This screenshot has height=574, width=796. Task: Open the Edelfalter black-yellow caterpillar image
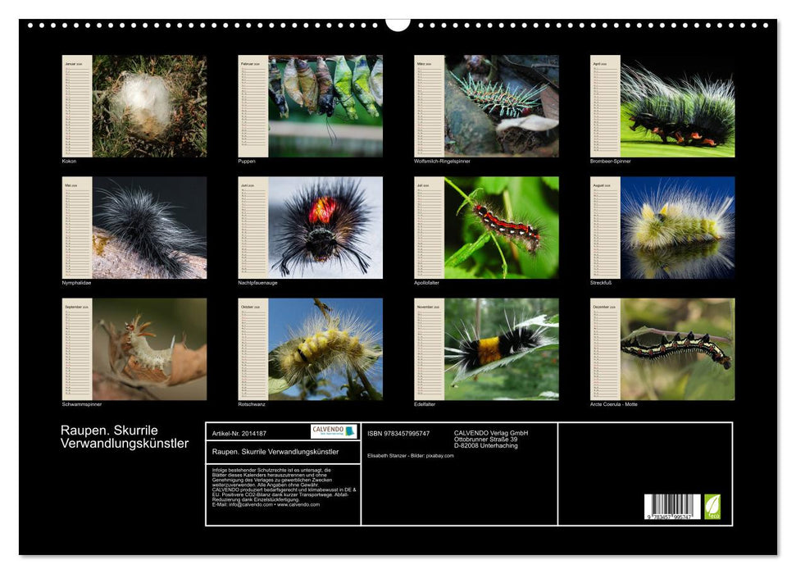(502, 348)
